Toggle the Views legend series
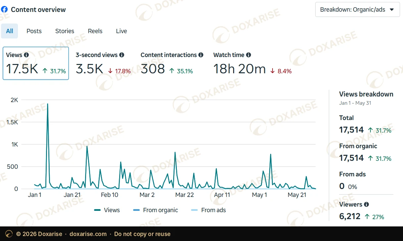 click(x=107, y=210)
